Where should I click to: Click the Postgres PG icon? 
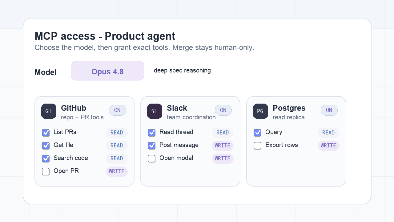[260, 111]
